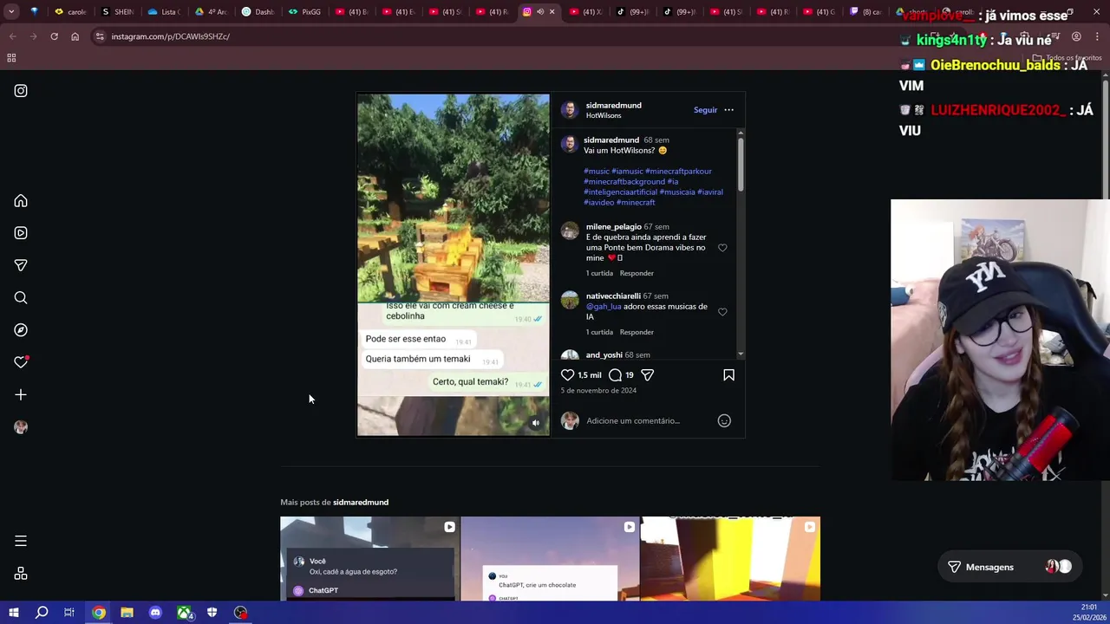Open Search in the Instagram sidebar
Image resolution: width=1110 pixels, height=624 pixels.
[x=21, y=298]
